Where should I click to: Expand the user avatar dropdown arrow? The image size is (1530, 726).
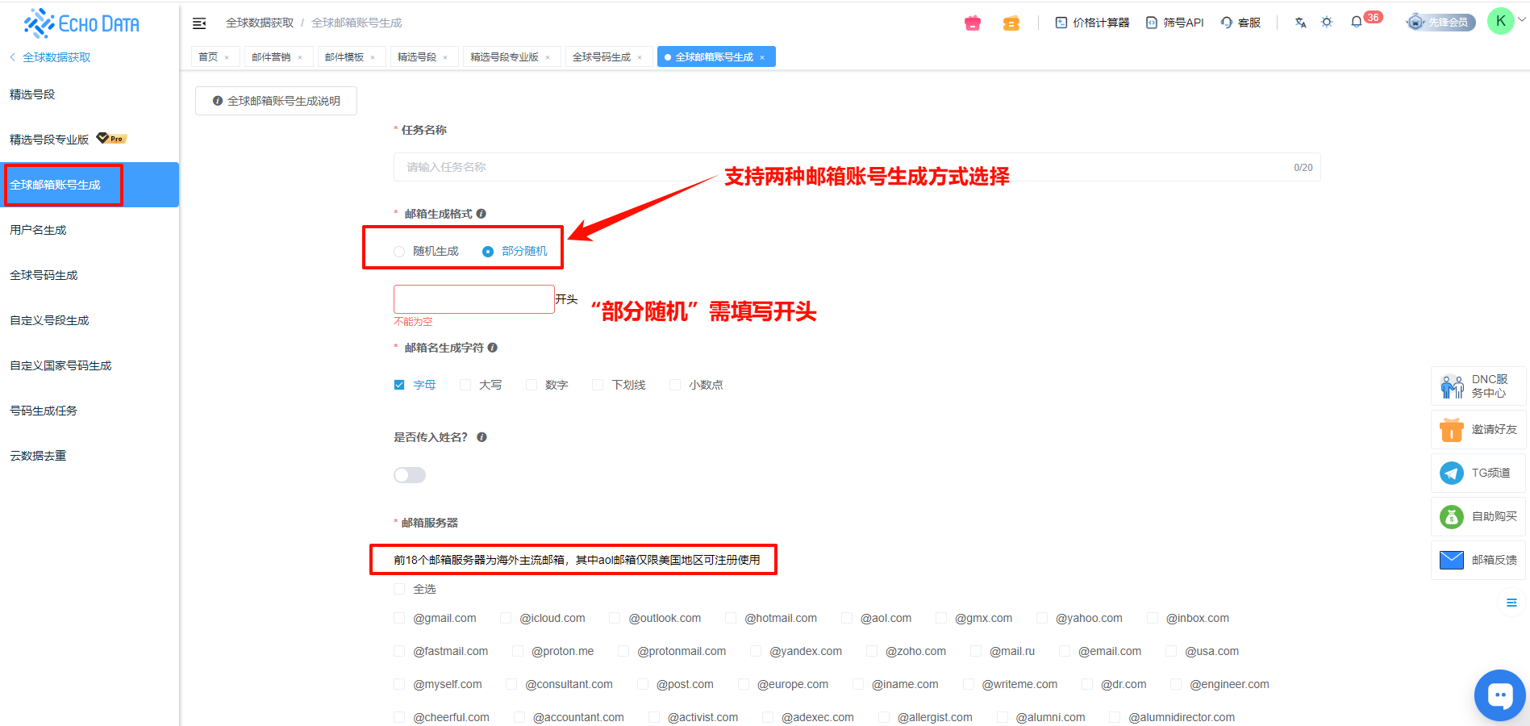(1521, 21)
